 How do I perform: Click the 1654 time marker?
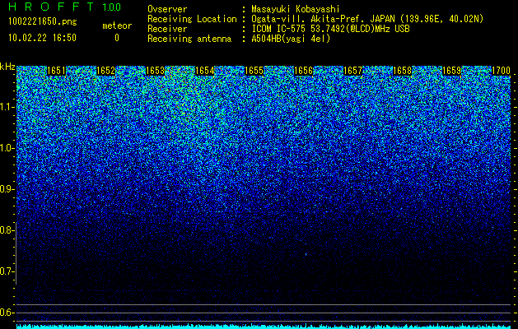click(x=204, y=71)
